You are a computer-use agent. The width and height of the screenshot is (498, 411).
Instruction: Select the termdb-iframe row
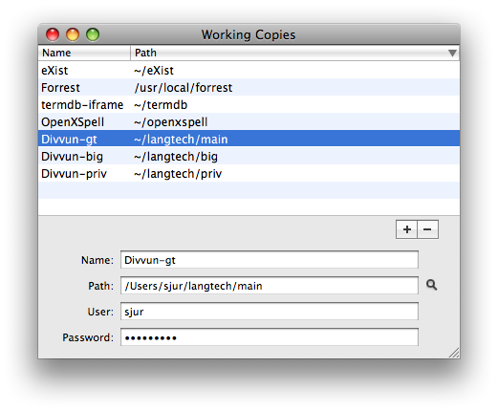click(249, 105)
